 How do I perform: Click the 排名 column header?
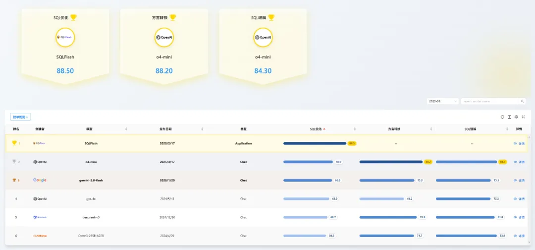(16, 129)
